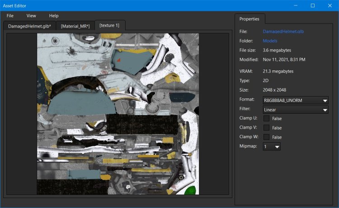Select the [texture 1] tab
This screenshot has width=339, height=208.
tap(109, 25)
